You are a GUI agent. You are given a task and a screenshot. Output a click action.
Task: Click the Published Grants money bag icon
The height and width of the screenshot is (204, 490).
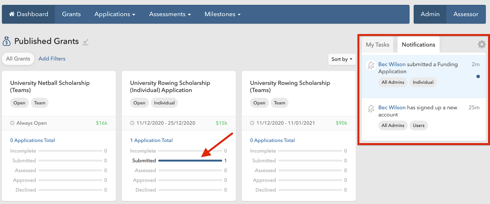click(6, 41)
